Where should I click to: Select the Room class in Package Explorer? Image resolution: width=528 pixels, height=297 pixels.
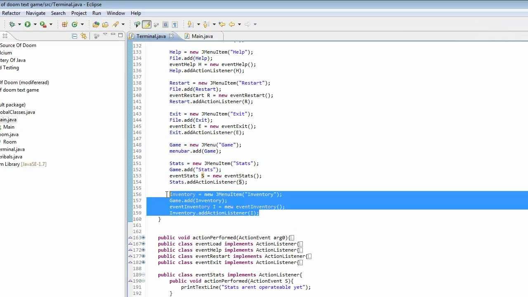[x=9, y=142]
